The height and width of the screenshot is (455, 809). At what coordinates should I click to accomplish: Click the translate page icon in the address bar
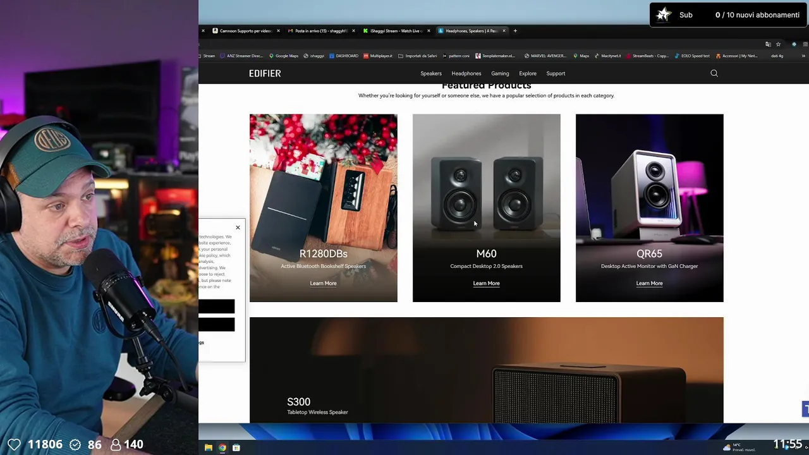[x=768, y=44]
